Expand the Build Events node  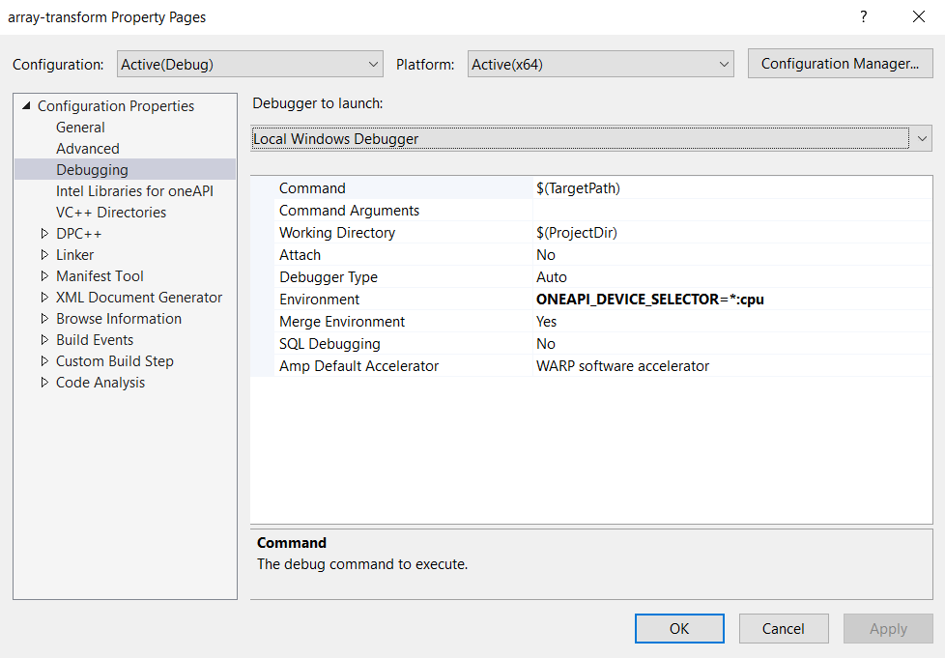[44, 339]
